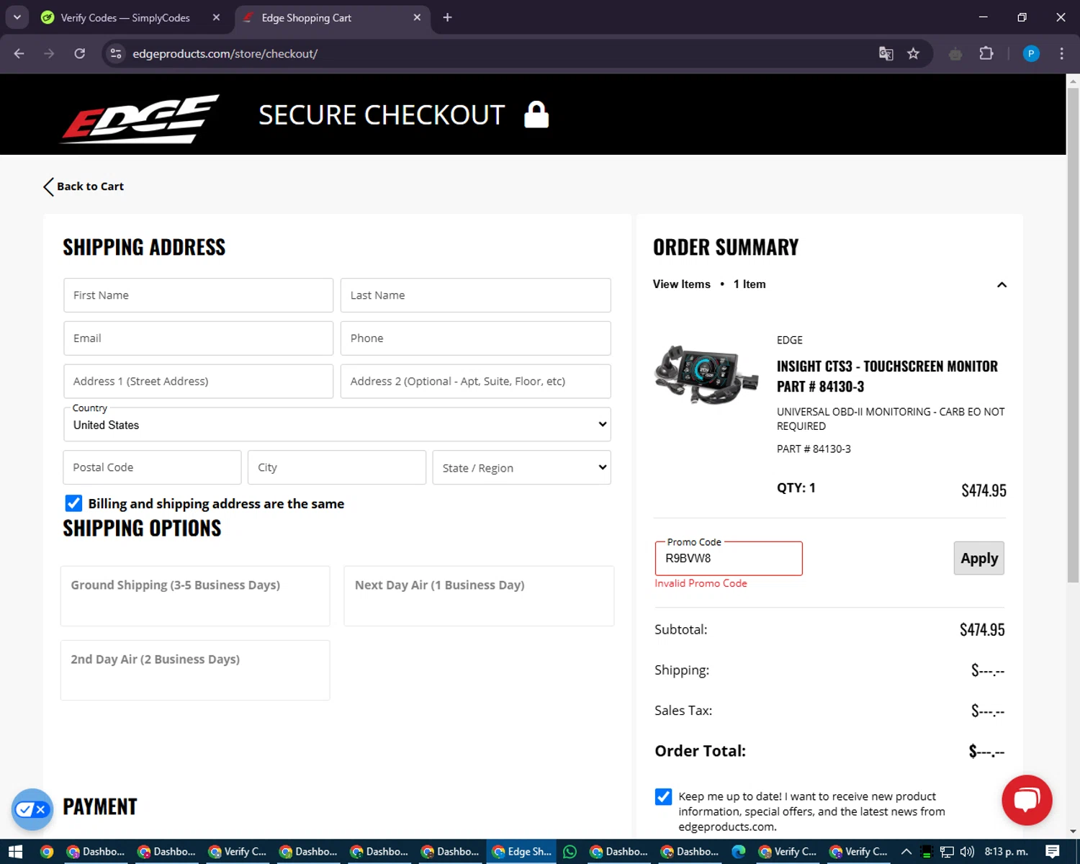Click the browser back arrow
Image resolution: width=1080 pixels, height=864 pixels.
(19, 53)
